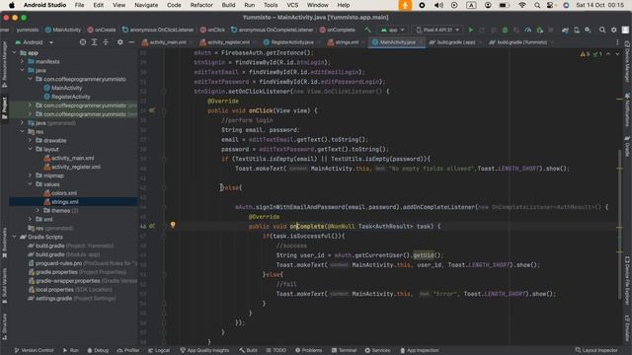Screen dimensions: 632x355
Task: Open the run configuration app dropdown
Action: coord(392,30)
